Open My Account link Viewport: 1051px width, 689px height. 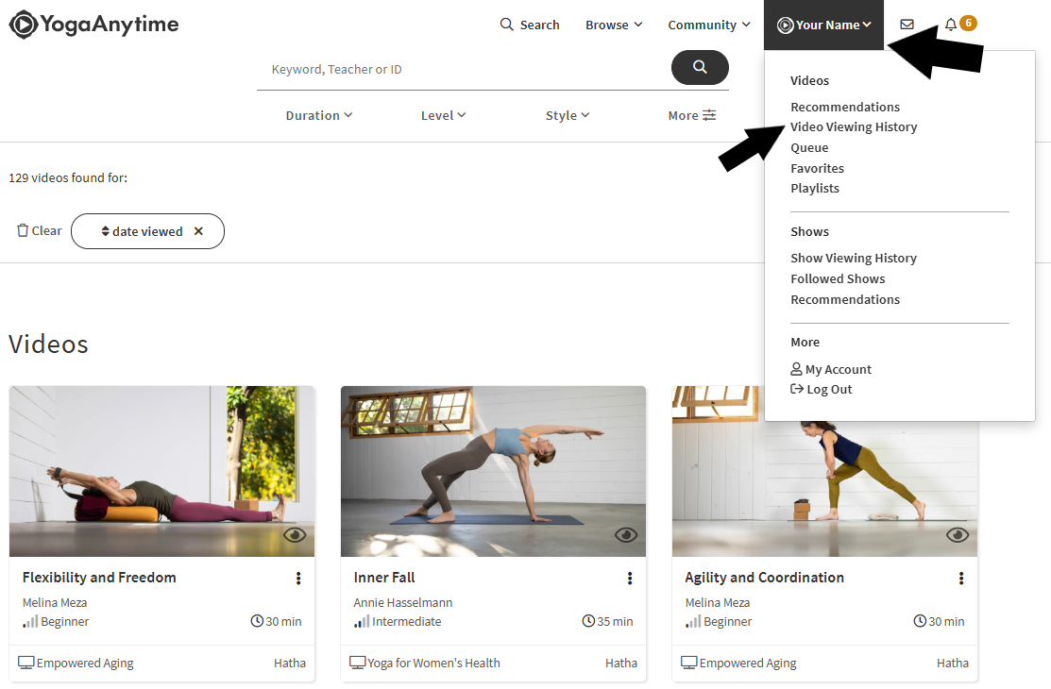[831, 369]
